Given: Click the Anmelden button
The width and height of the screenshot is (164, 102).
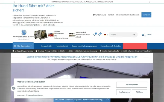Looking at the screenshot, I should pos(146,15).
